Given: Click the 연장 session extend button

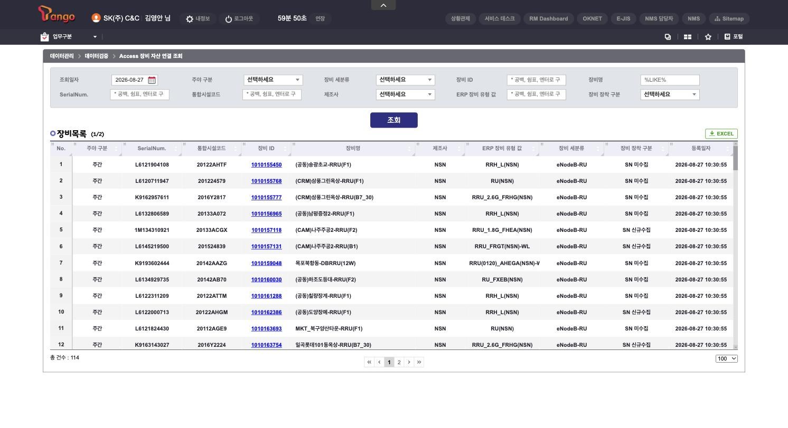Looking at the screenshot, I should pos(320,18).
